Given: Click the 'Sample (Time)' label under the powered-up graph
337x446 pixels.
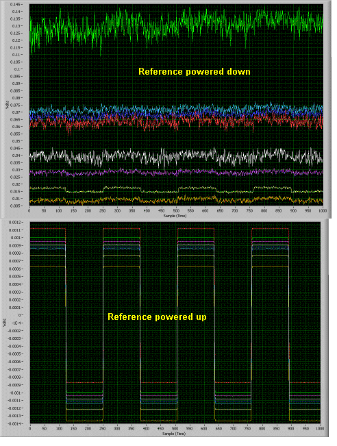Looking at the screenshot, I should tap(174, 434).
